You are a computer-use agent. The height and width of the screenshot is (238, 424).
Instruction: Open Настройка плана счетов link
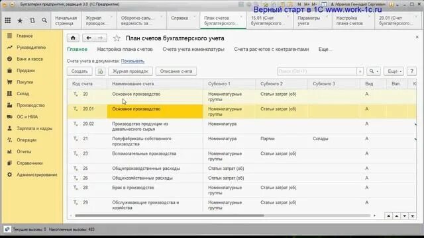[x=125, y=50]
